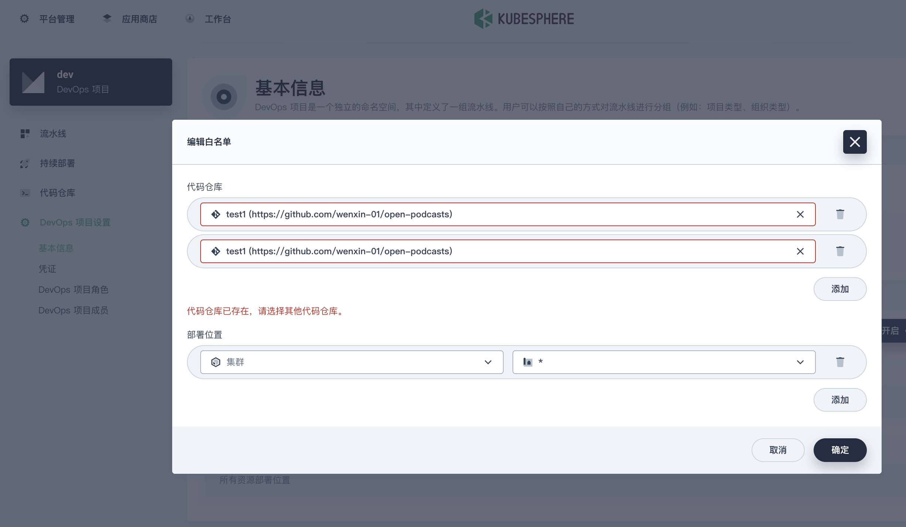Select the 代码仓库 terminal icon

(25, 193)
